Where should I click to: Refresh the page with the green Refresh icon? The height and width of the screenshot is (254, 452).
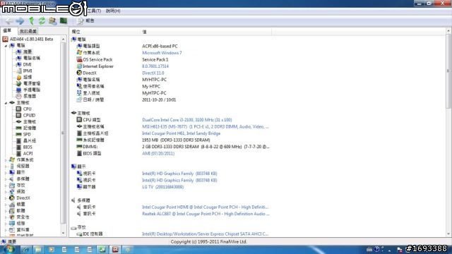point(42,20)
